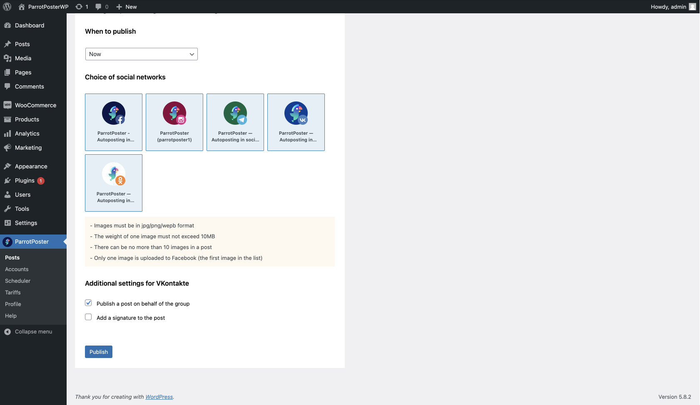This screenshot has height=405, width=700.
Task: Select the Facebook ParrotPoster account card
Action: pos(114,122)
